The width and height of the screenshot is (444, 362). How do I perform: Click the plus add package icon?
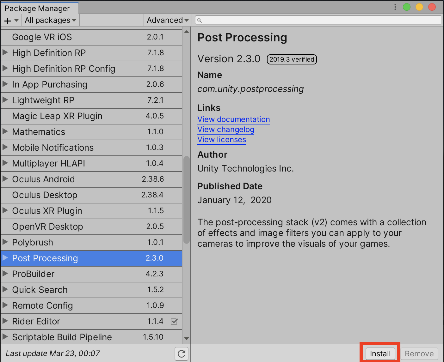8,21
